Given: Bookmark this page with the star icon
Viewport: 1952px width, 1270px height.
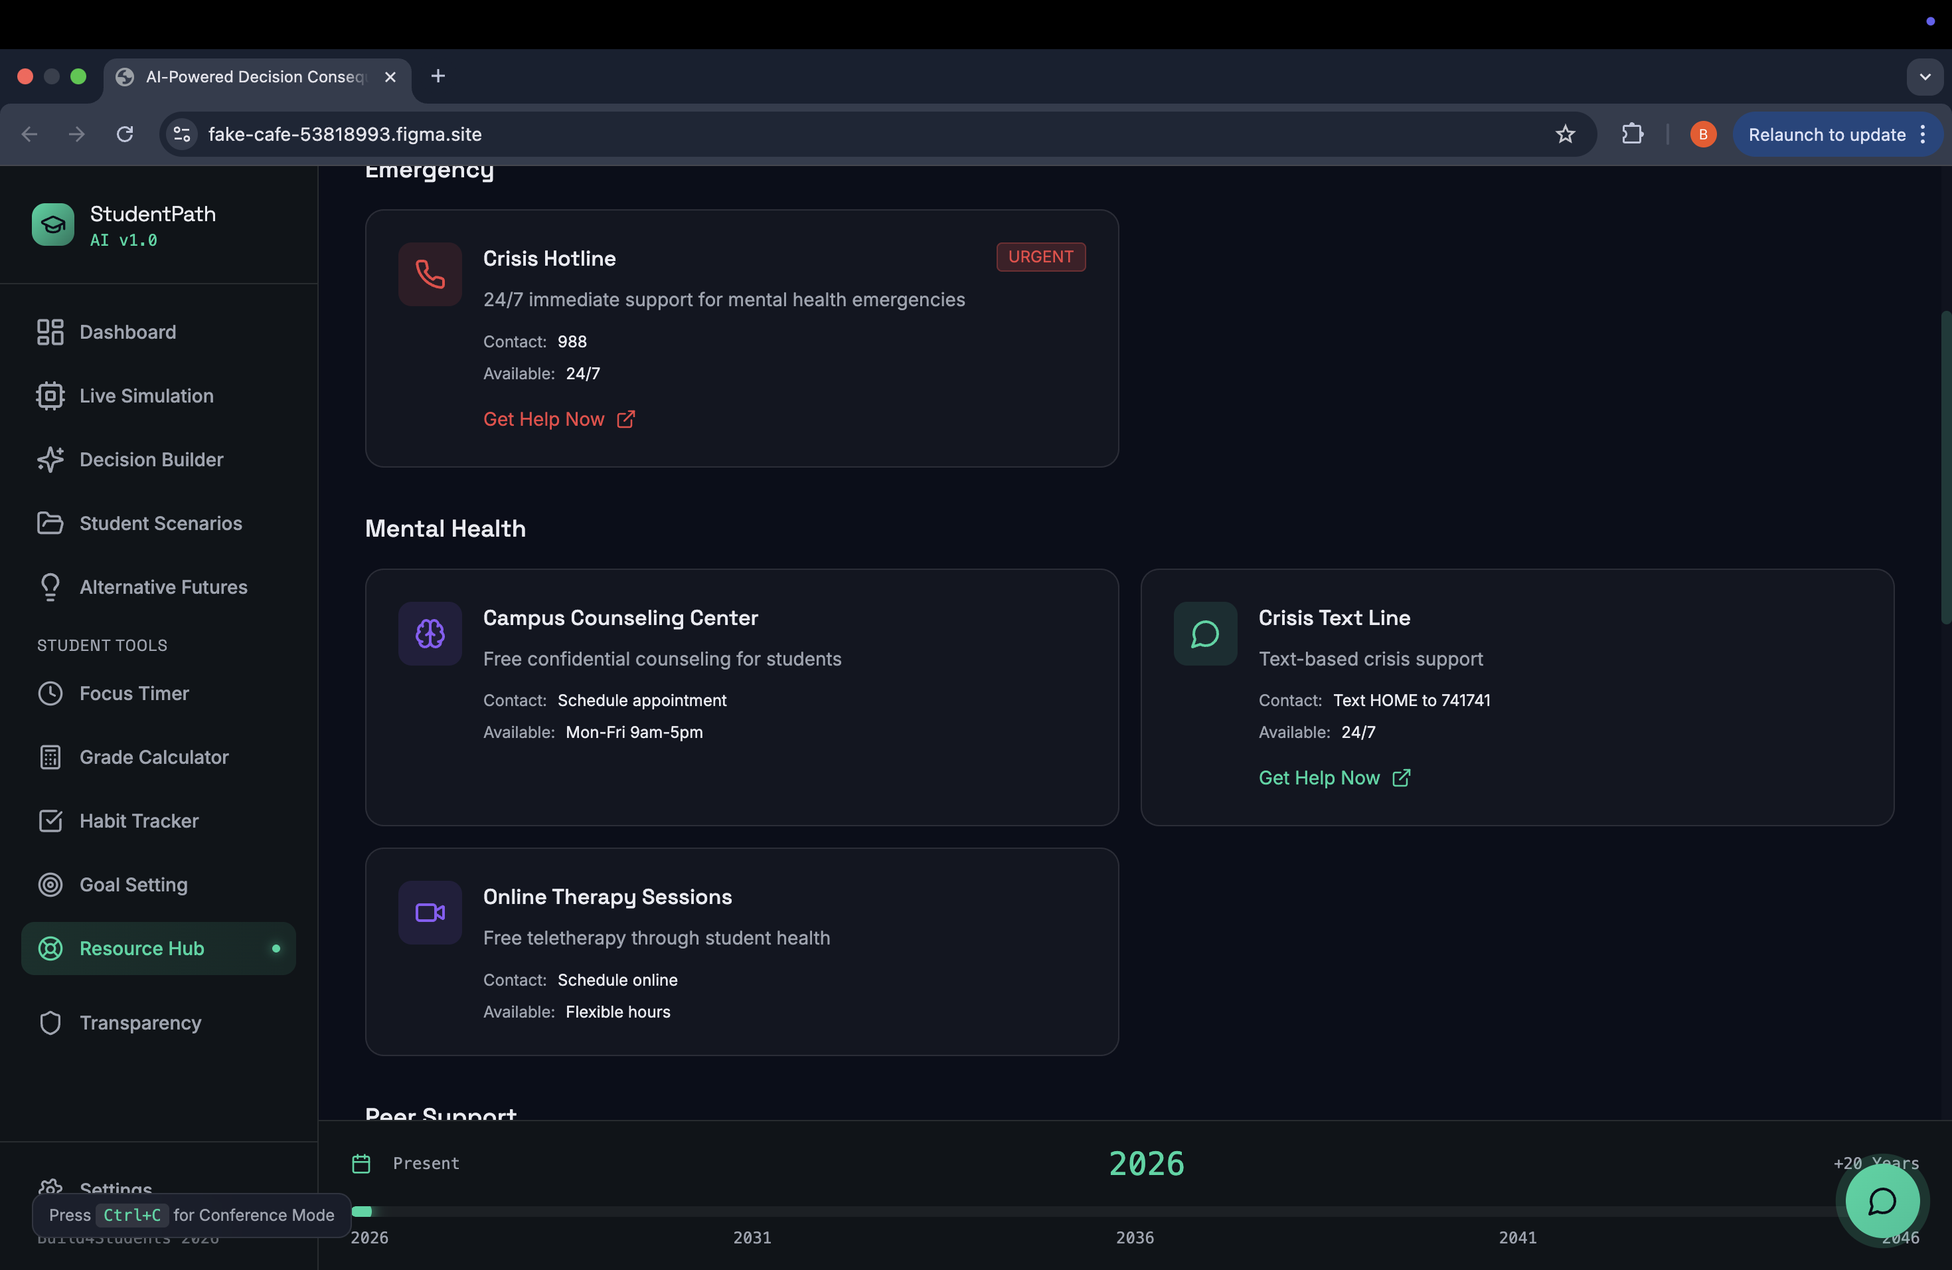Looking at the screenshot, I should click(x=1565, y=134).
